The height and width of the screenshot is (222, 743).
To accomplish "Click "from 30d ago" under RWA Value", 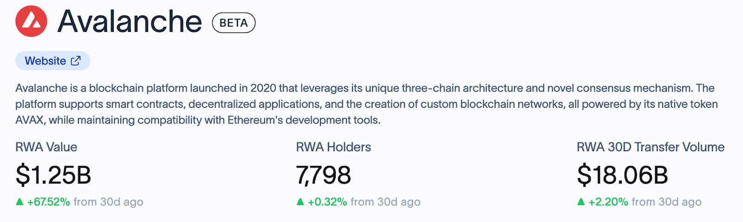I will point(108,202).
